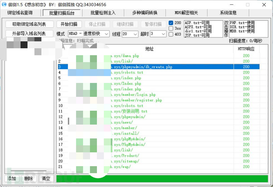The width and height of the screenshot is (273, 187).
Task: Enable the 3xx response checkbox
Action: pos(171,28)
